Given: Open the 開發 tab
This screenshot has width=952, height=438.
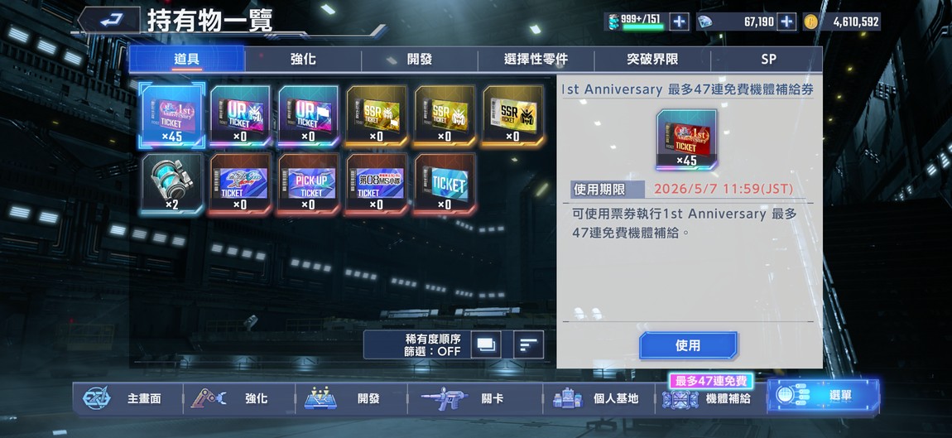Looking at the screenshot, I should [420, 60].
